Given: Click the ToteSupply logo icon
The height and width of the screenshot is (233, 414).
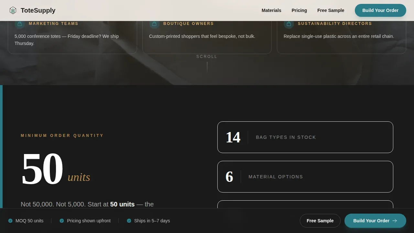Looking at the screenshot, I should click(x=13, y=10).
